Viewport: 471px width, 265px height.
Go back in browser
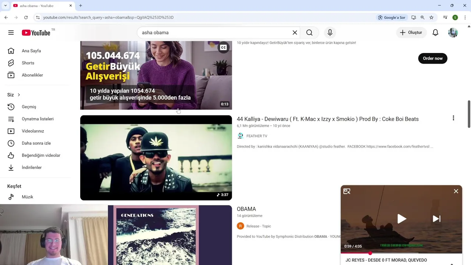pos(6,17)
